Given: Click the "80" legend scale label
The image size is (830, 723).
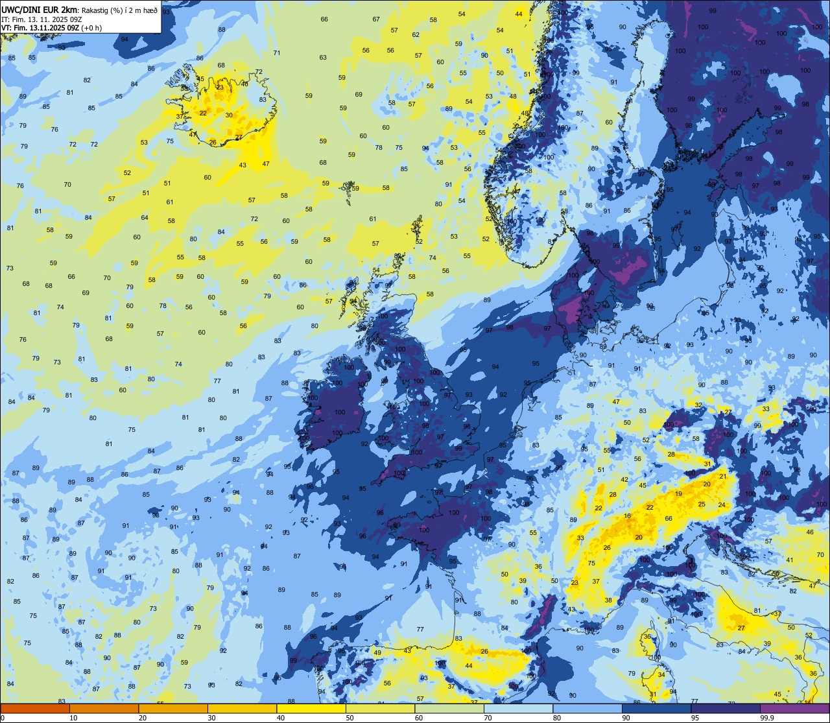Looking at the screenshot, I should tap(557, 718).
